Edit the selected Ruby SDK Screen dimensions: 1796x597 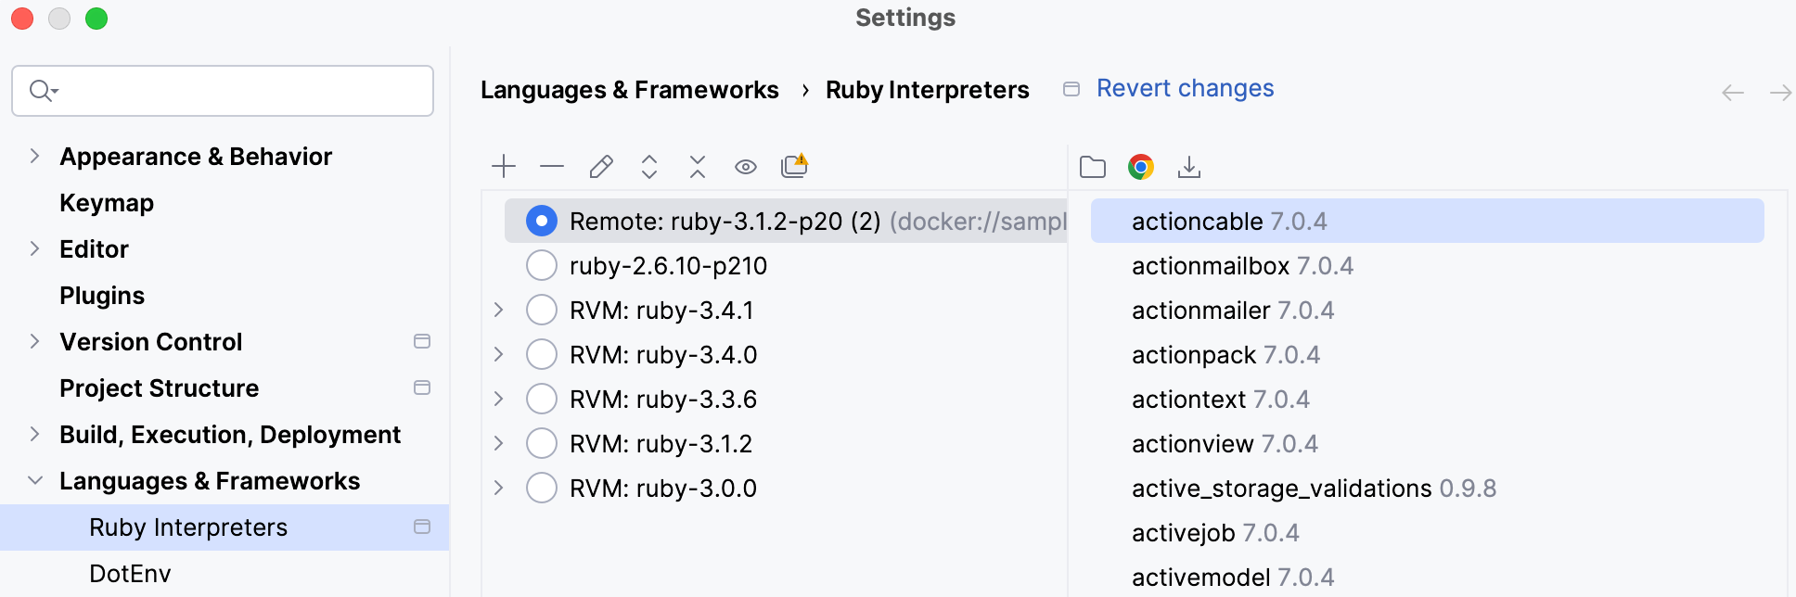600,166
